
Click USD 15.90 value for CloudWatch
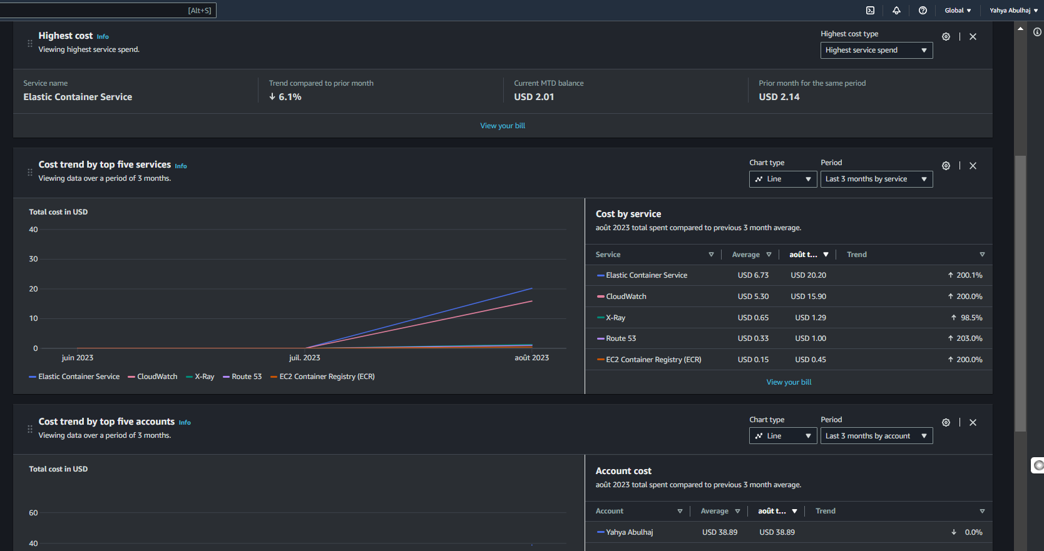coord(808,296)
